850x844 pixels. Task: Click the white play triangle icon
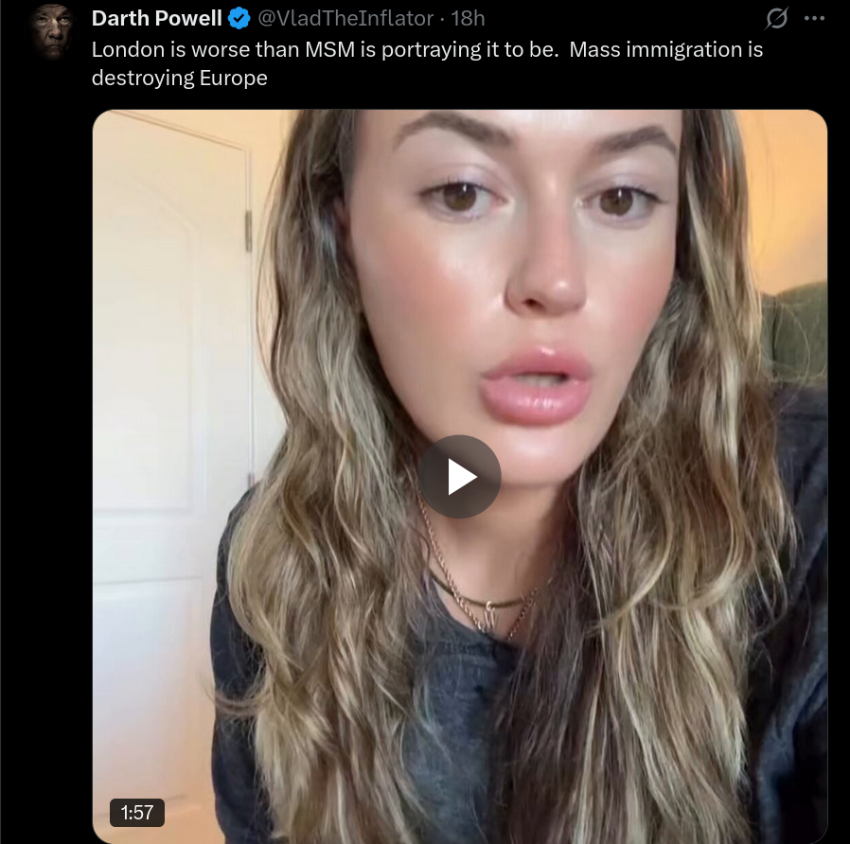click(x=462, y=477)
